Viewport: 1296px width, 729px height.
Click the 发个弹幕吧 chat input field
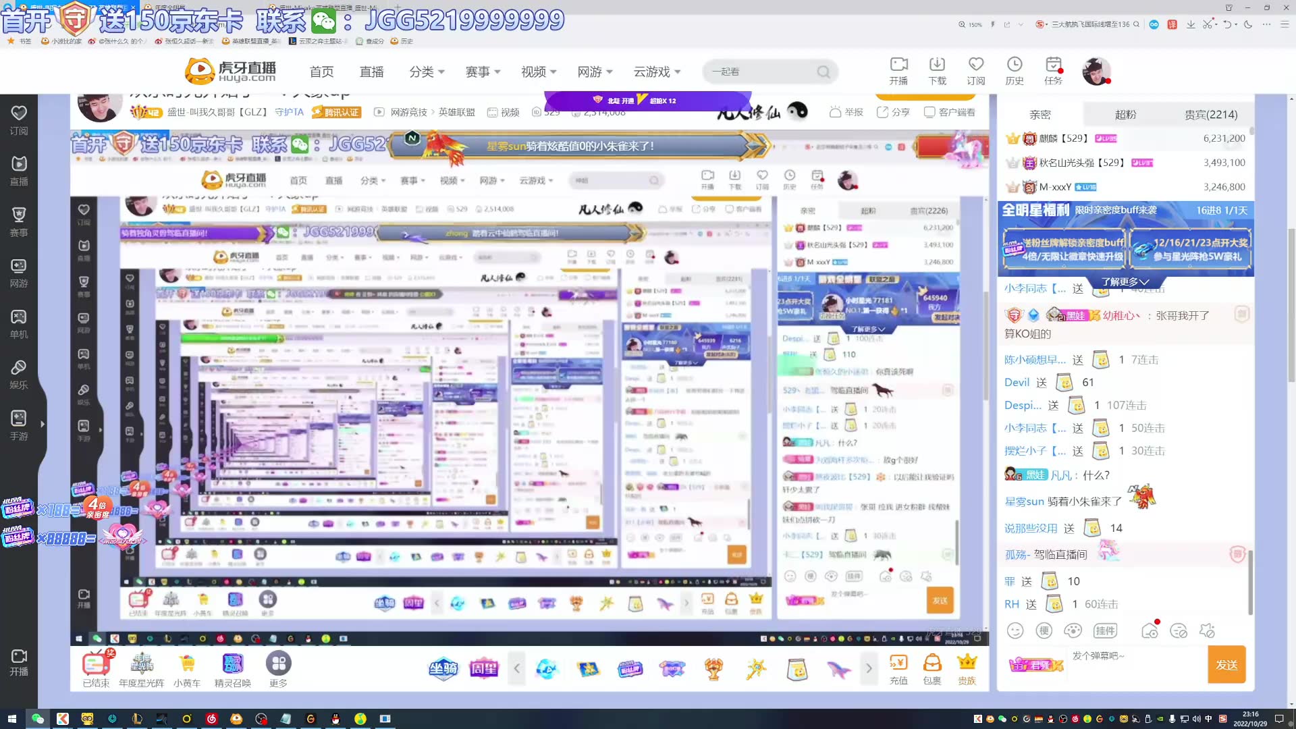point(1137,665)
